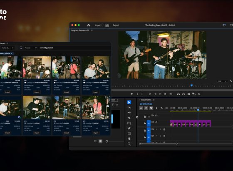Hide track V2 with eye icon
The width and height of the screenshot is (233, 171).
156,115
